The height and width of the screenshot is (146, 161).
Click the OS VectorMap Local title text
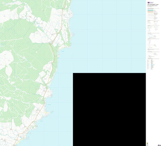[153, 4]
